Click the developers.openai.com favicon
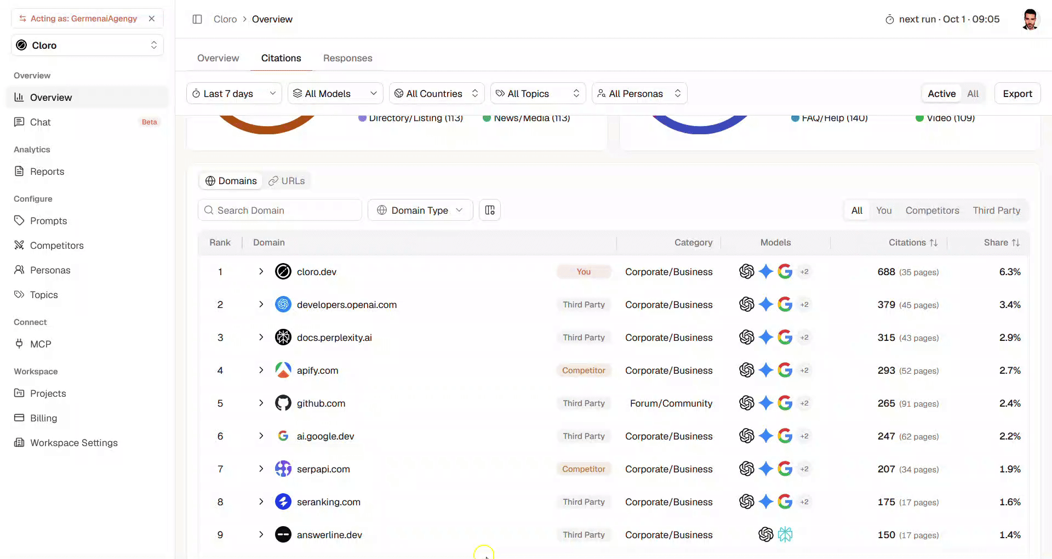Image resolution: width=1052 pixels, height=559 pixels. pyautogui.click(x=283, y=304)
